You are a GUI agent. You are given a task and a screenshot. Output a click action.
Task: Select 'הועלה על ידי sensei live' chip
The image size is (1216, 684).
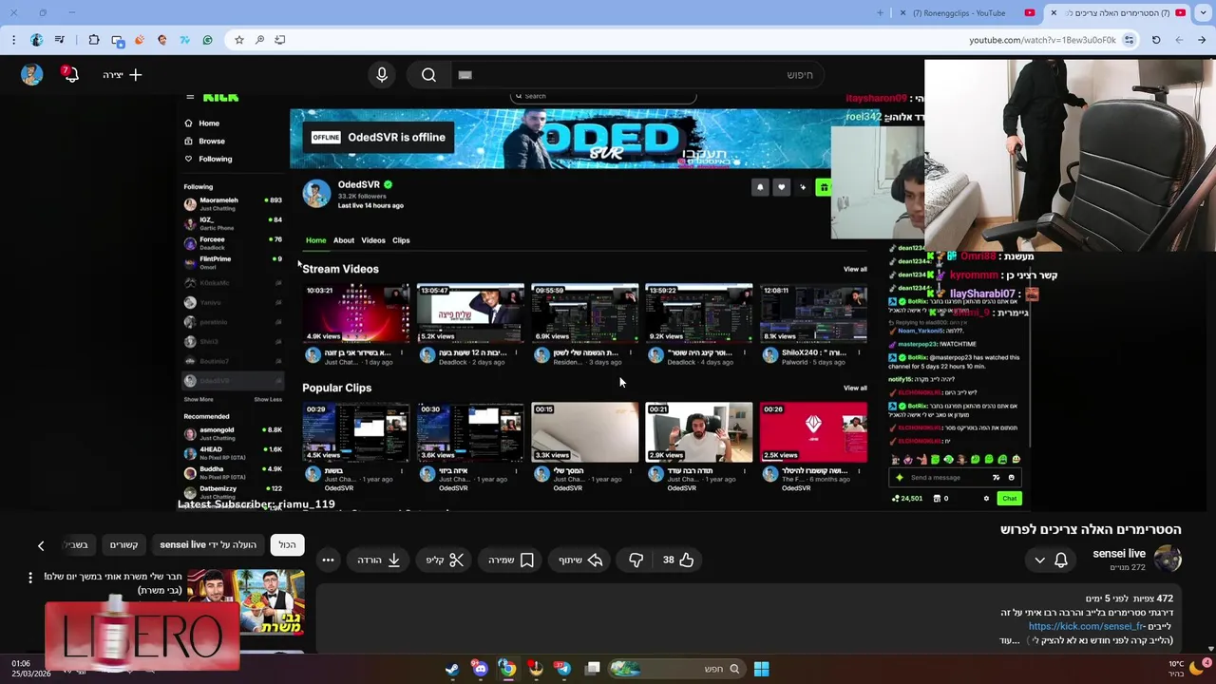point(208,544)
